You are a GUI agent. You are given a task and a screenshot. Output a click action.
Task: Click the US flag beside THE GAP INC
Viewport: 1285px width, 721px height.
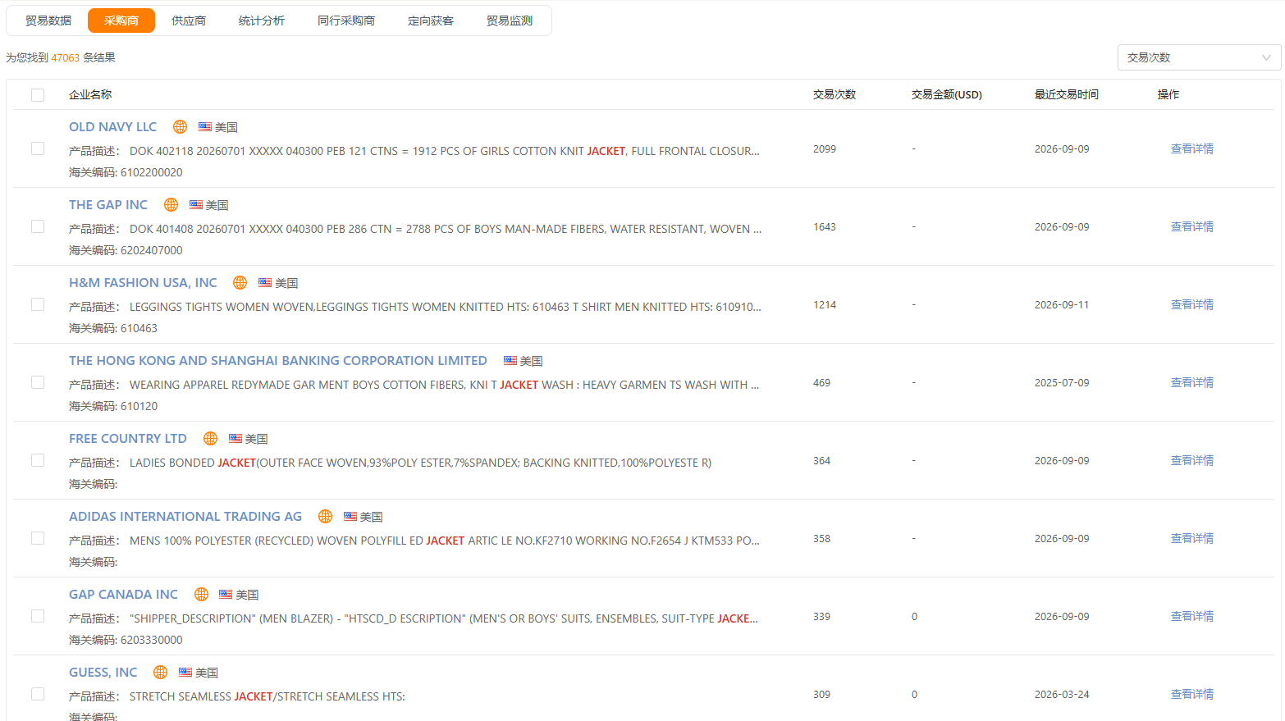coord(196,204)
